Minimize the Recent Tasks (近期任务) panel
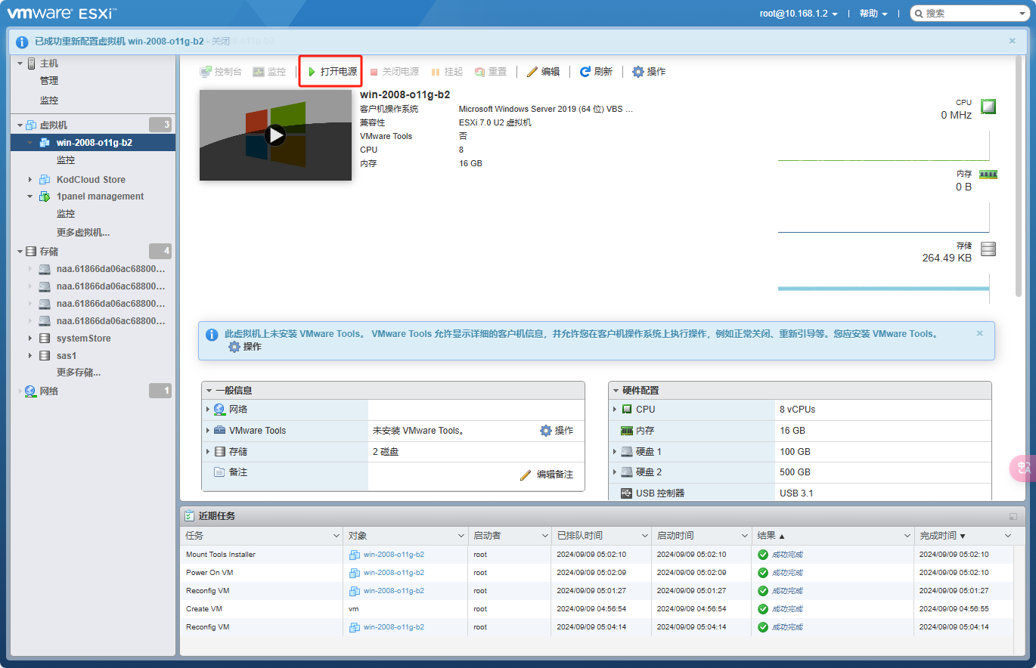1036x668 pixels. point(1013,516)
